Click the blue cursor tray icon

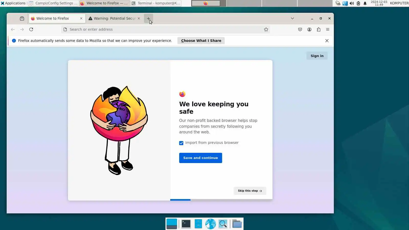pyautogui.click(x=345, y=3)
